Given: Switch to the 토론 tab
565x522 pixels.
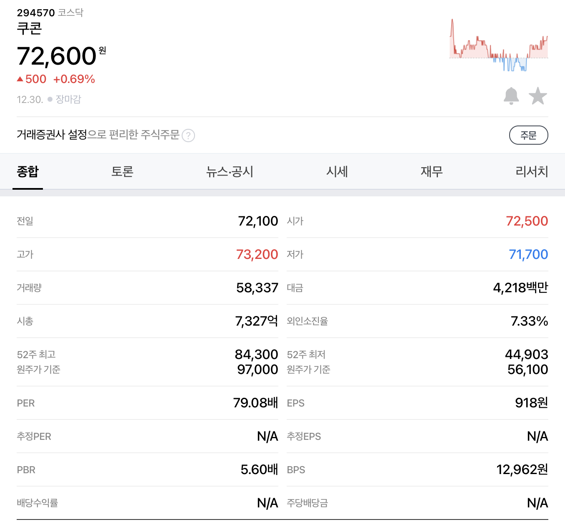Looking at the screenshot, I should point(122,171).
